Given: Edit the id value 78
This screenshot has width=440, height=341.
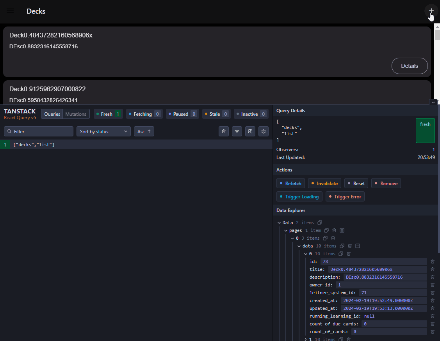Looking at the screenshot, I should pyautogui.click(x=374, y=261).
